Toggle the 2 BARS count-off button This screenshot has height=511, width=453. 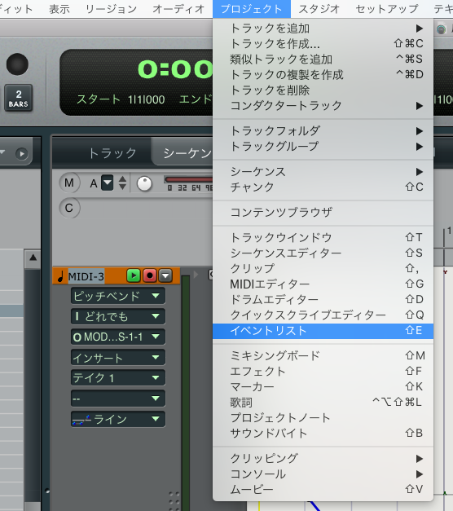click(x=19, y=98)
